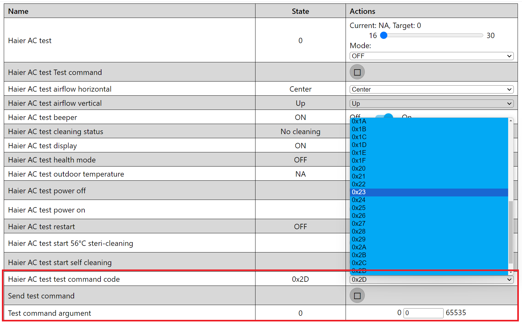Click the Test command argument number field
The image size is (522, 323).
423,313
